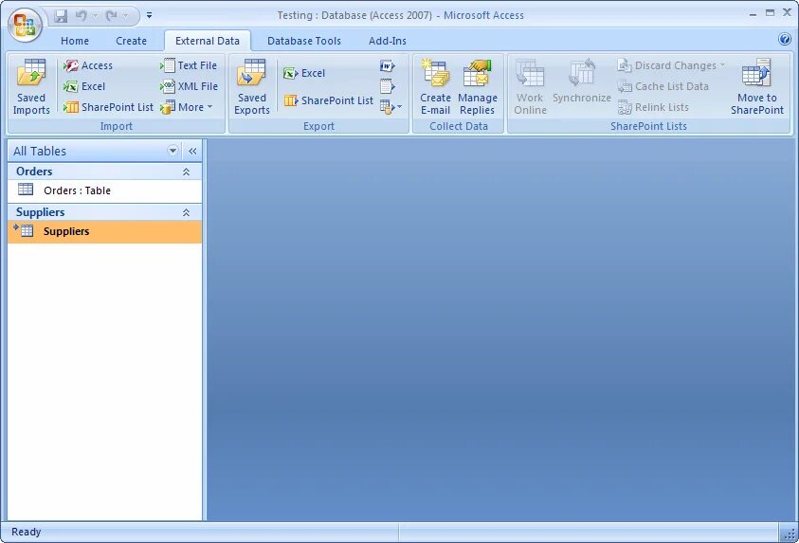Export to Word RTF file icon
This screenshot has height=543, width=799.
pos(388,65)
